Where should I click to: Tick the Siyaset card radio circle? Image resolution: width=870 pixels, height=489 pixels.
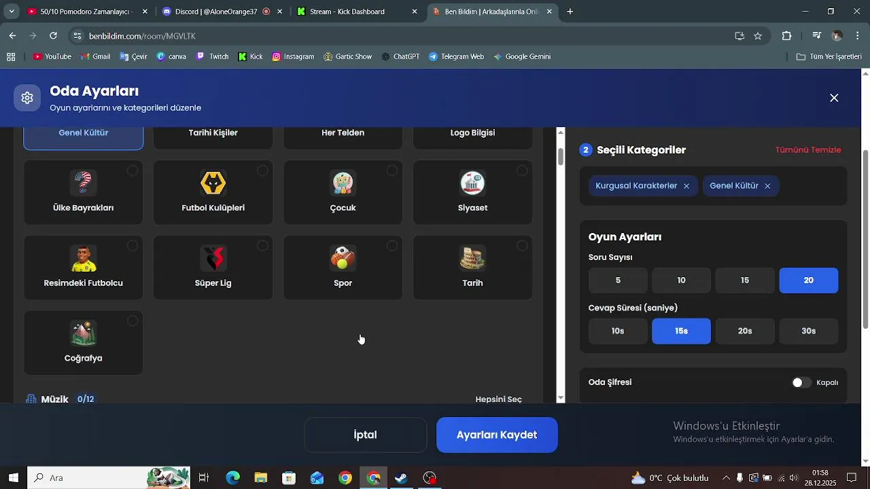[522, 170]
